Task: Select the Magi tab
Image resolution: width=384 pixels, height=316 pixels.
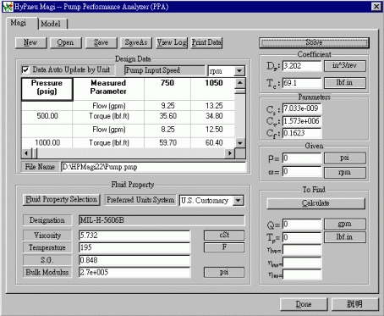Action: tap(19, 23)
